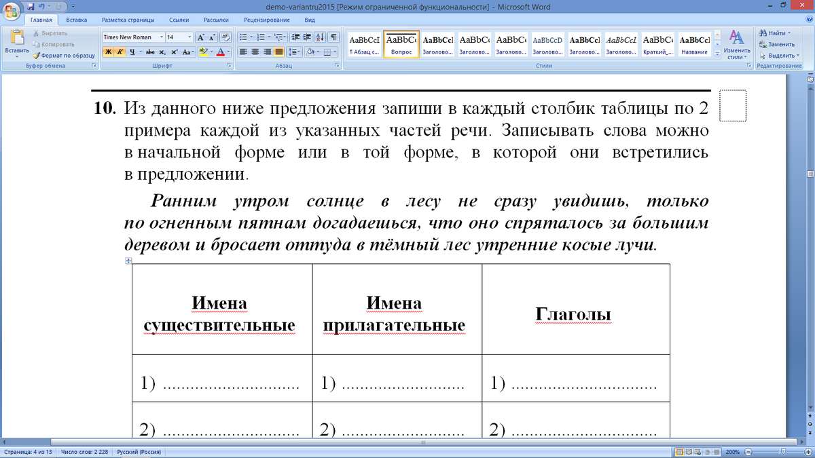Apply the Название style

[694, 45]
